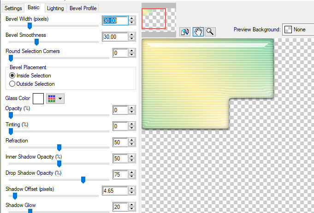The image size is (314, 213).
Task: Click the Shadow Offset value field
Action: [x=114, y=190]
